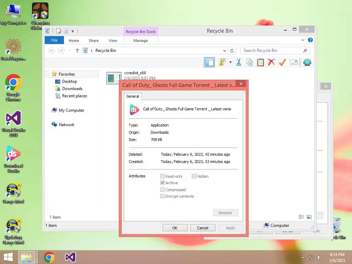
Task: Open Garrys Mod desktop shortcut
Action: tap(13, 193)
